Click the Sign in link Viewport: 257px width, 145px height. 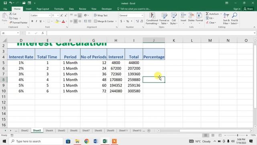click(237, 9)
